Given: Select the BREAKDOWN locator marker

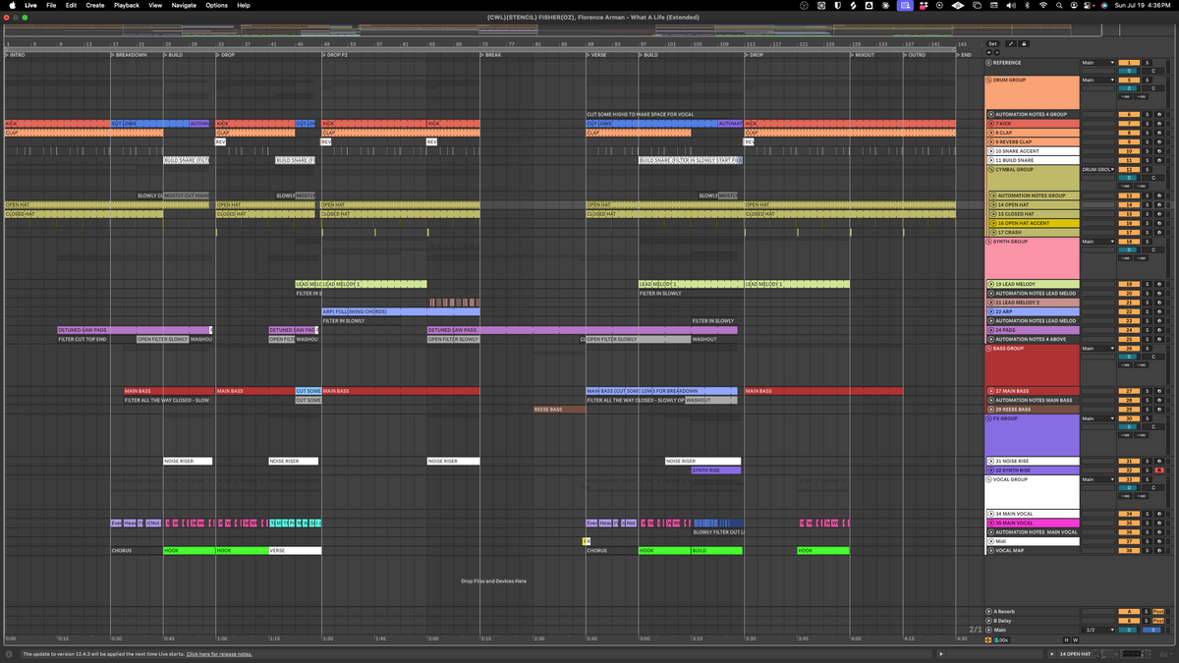Looking at the screenshot, I should tap(130, 55).
